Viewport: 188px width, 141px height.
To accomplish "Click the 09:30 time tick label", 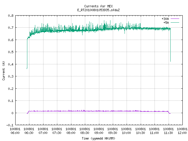I will (x=113, y=133).
